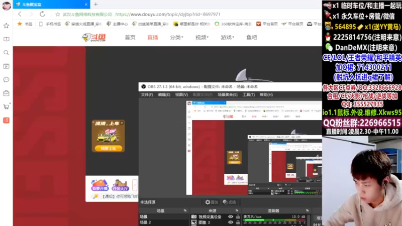This screenshot has width=402, height=226.
Task: Toggle visibility of 视频采集设备 source
Action: 231,217
